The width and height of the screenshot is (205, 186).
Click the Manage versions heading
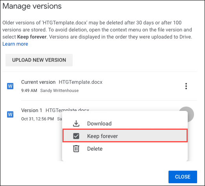point(32,6)
